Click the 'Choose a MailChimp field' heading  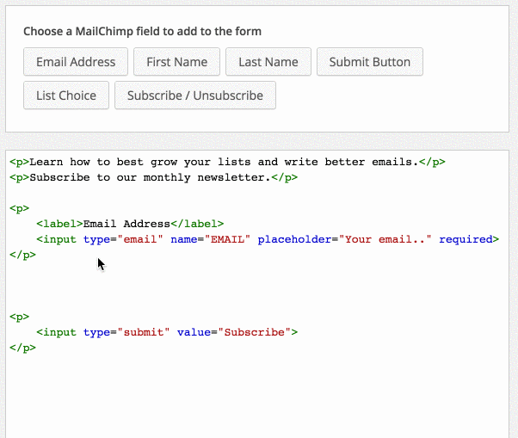[142, 31]
